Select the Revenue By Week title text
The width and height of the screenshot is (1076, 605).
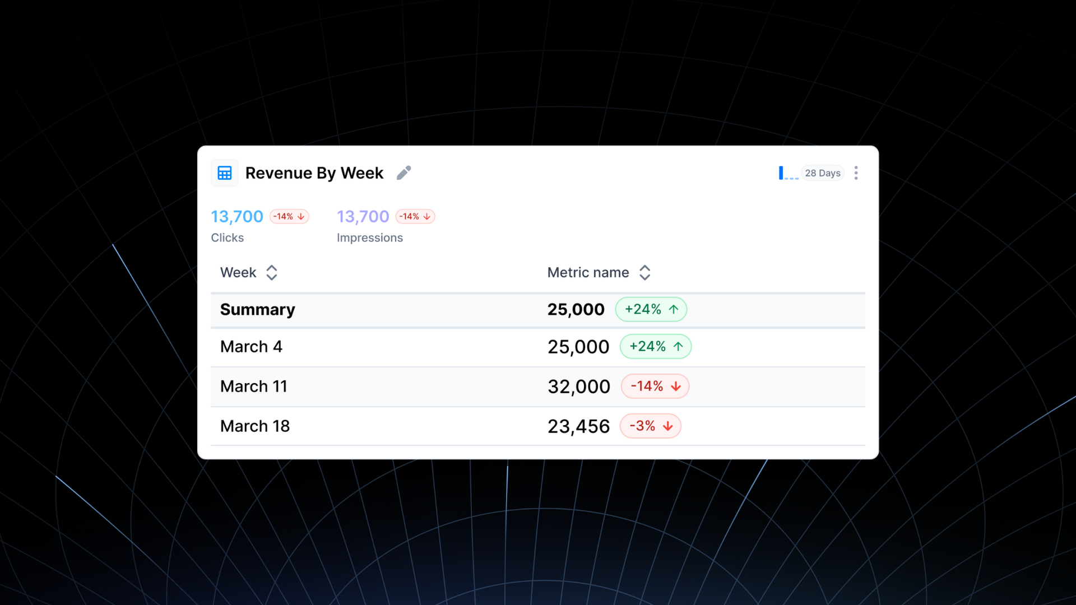click(x=314, y=173)
